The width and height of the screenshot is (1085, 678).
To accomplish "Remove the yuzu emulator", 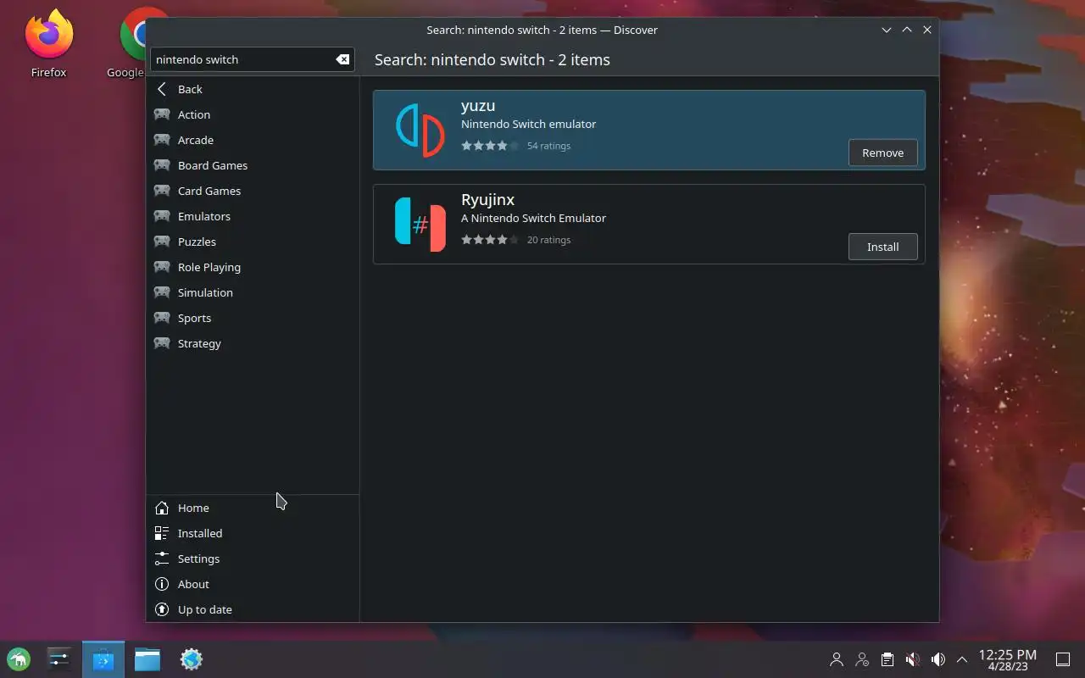I will pyautogui.click(x=882, y=153).
